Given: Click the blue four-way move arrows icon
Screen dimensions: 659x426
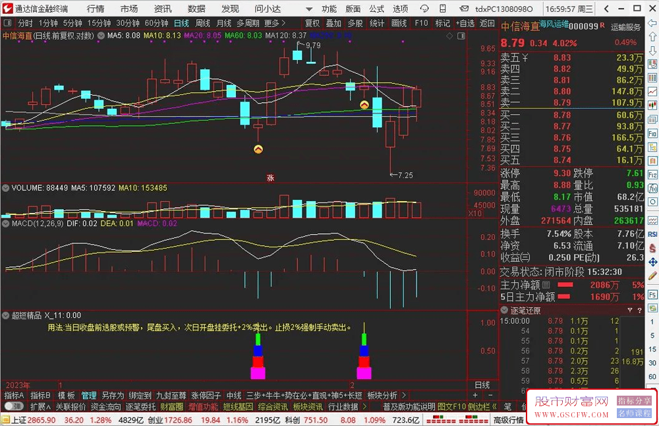Looking at the screenshot, I should tap(652, 262).
